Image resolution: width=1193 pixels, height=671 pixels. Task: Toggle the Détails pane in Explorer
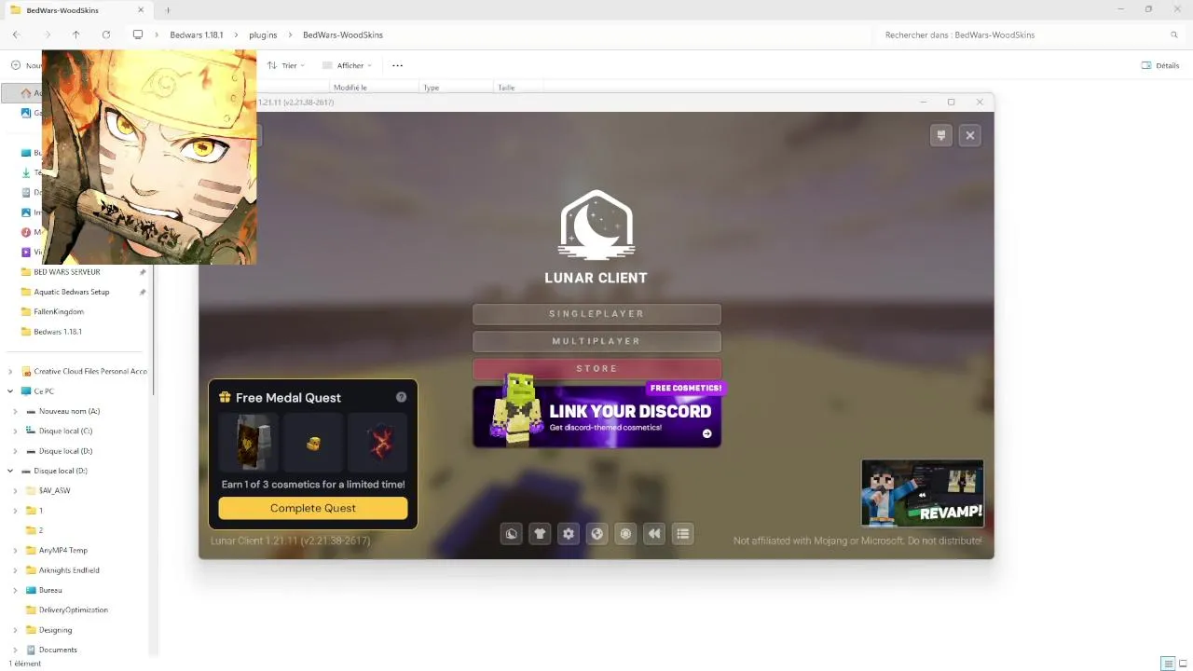click(x=1160, y=65)
